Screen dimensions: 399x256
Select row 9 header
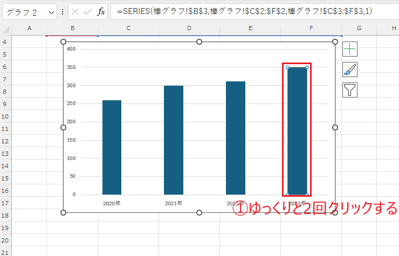5,104
